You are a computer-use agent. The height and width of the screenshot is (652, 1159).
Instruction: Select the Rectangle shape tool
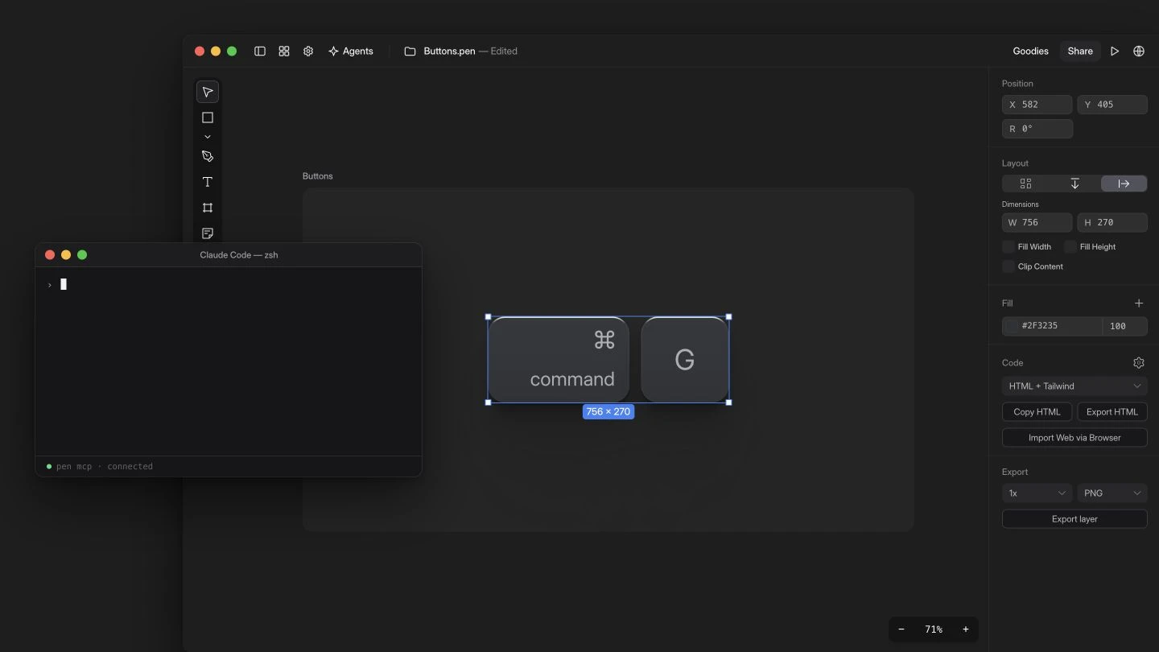[x=208, y=118]
